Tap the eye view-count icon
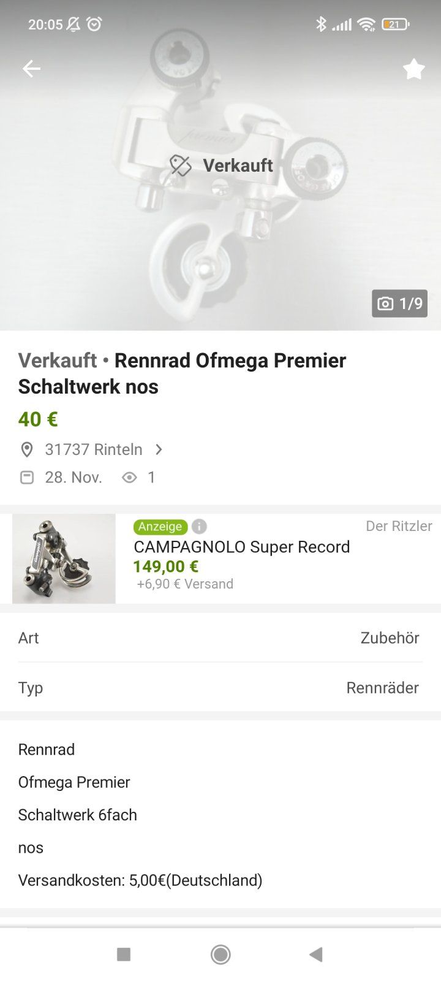Image resolution: width=441 pixels, height=981 pixels. coord(129,478)
